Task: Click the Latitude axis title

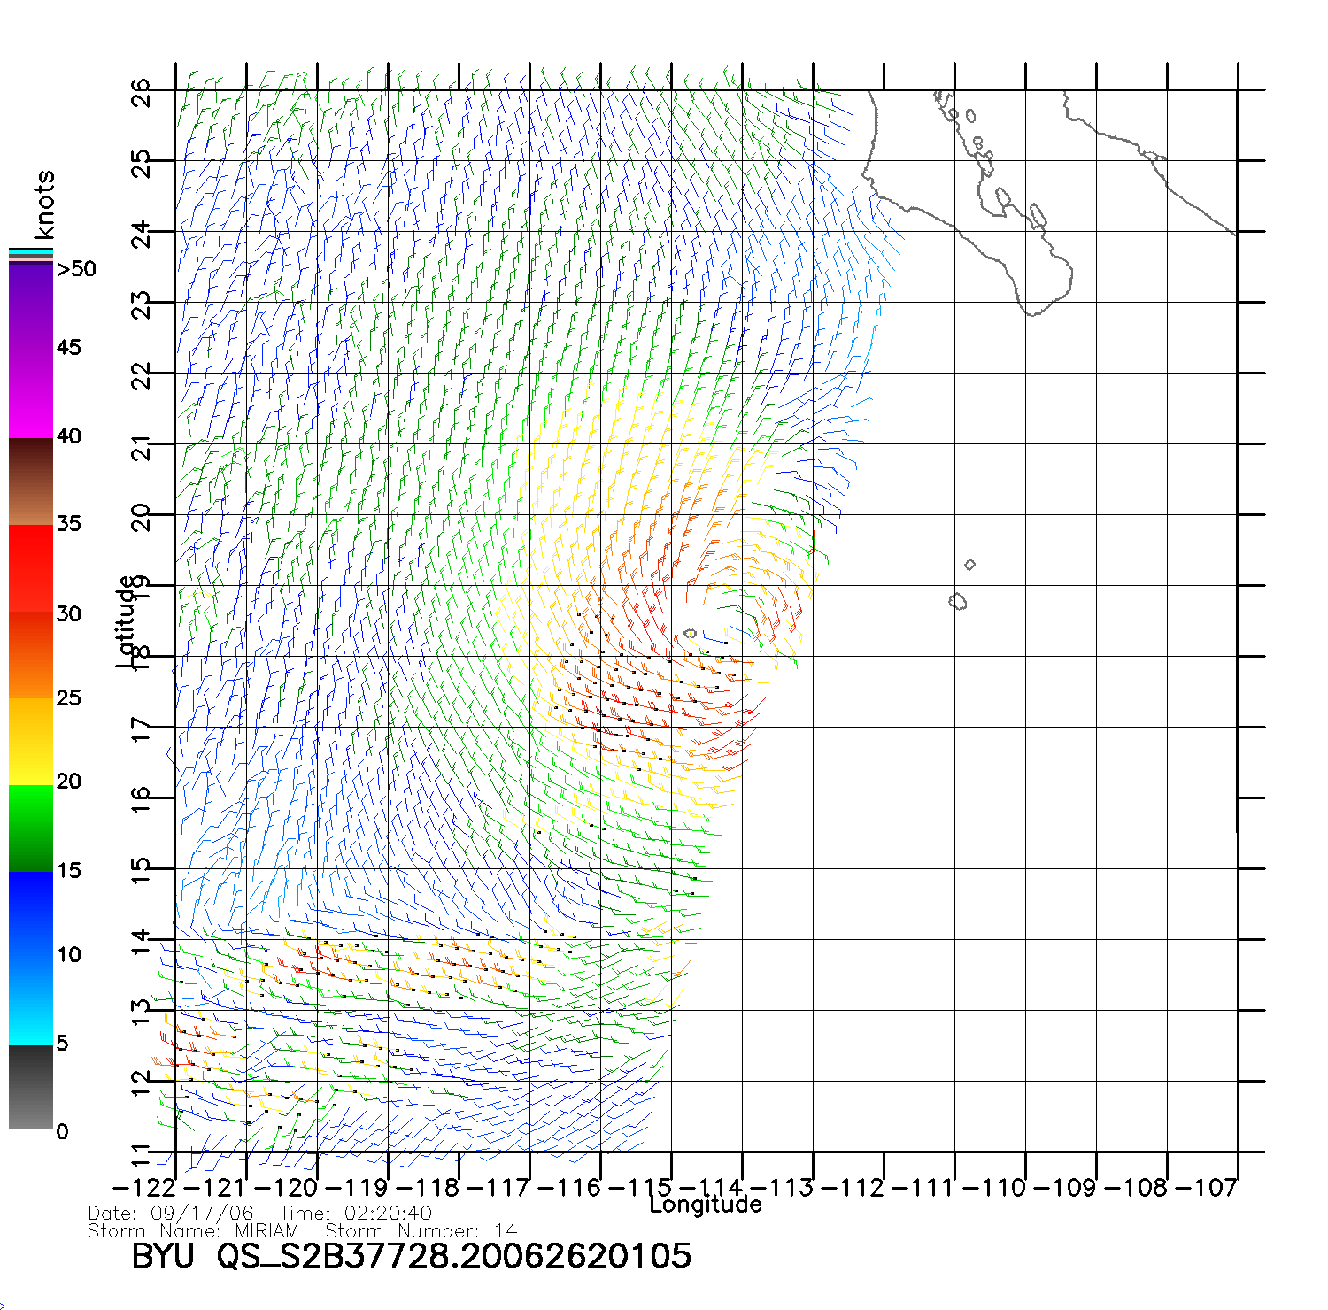Action: click(x=126, y=620)
